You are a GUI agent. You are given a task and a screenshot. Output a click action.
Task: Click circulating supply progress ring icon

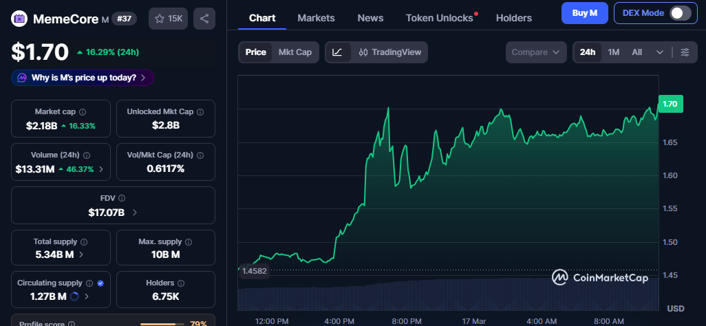(x=75, y=296)
